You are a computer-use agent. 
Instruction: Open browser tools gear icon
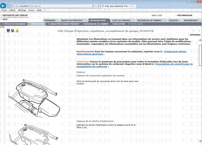point(199,6)
